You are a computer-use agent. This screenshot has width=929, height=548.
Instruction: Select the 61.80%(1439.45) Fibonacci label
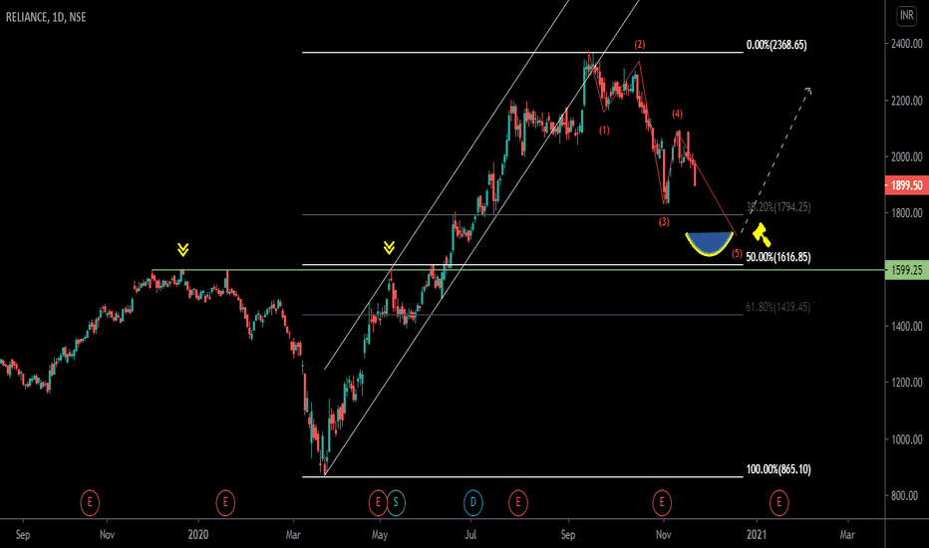tap(777, 307)
